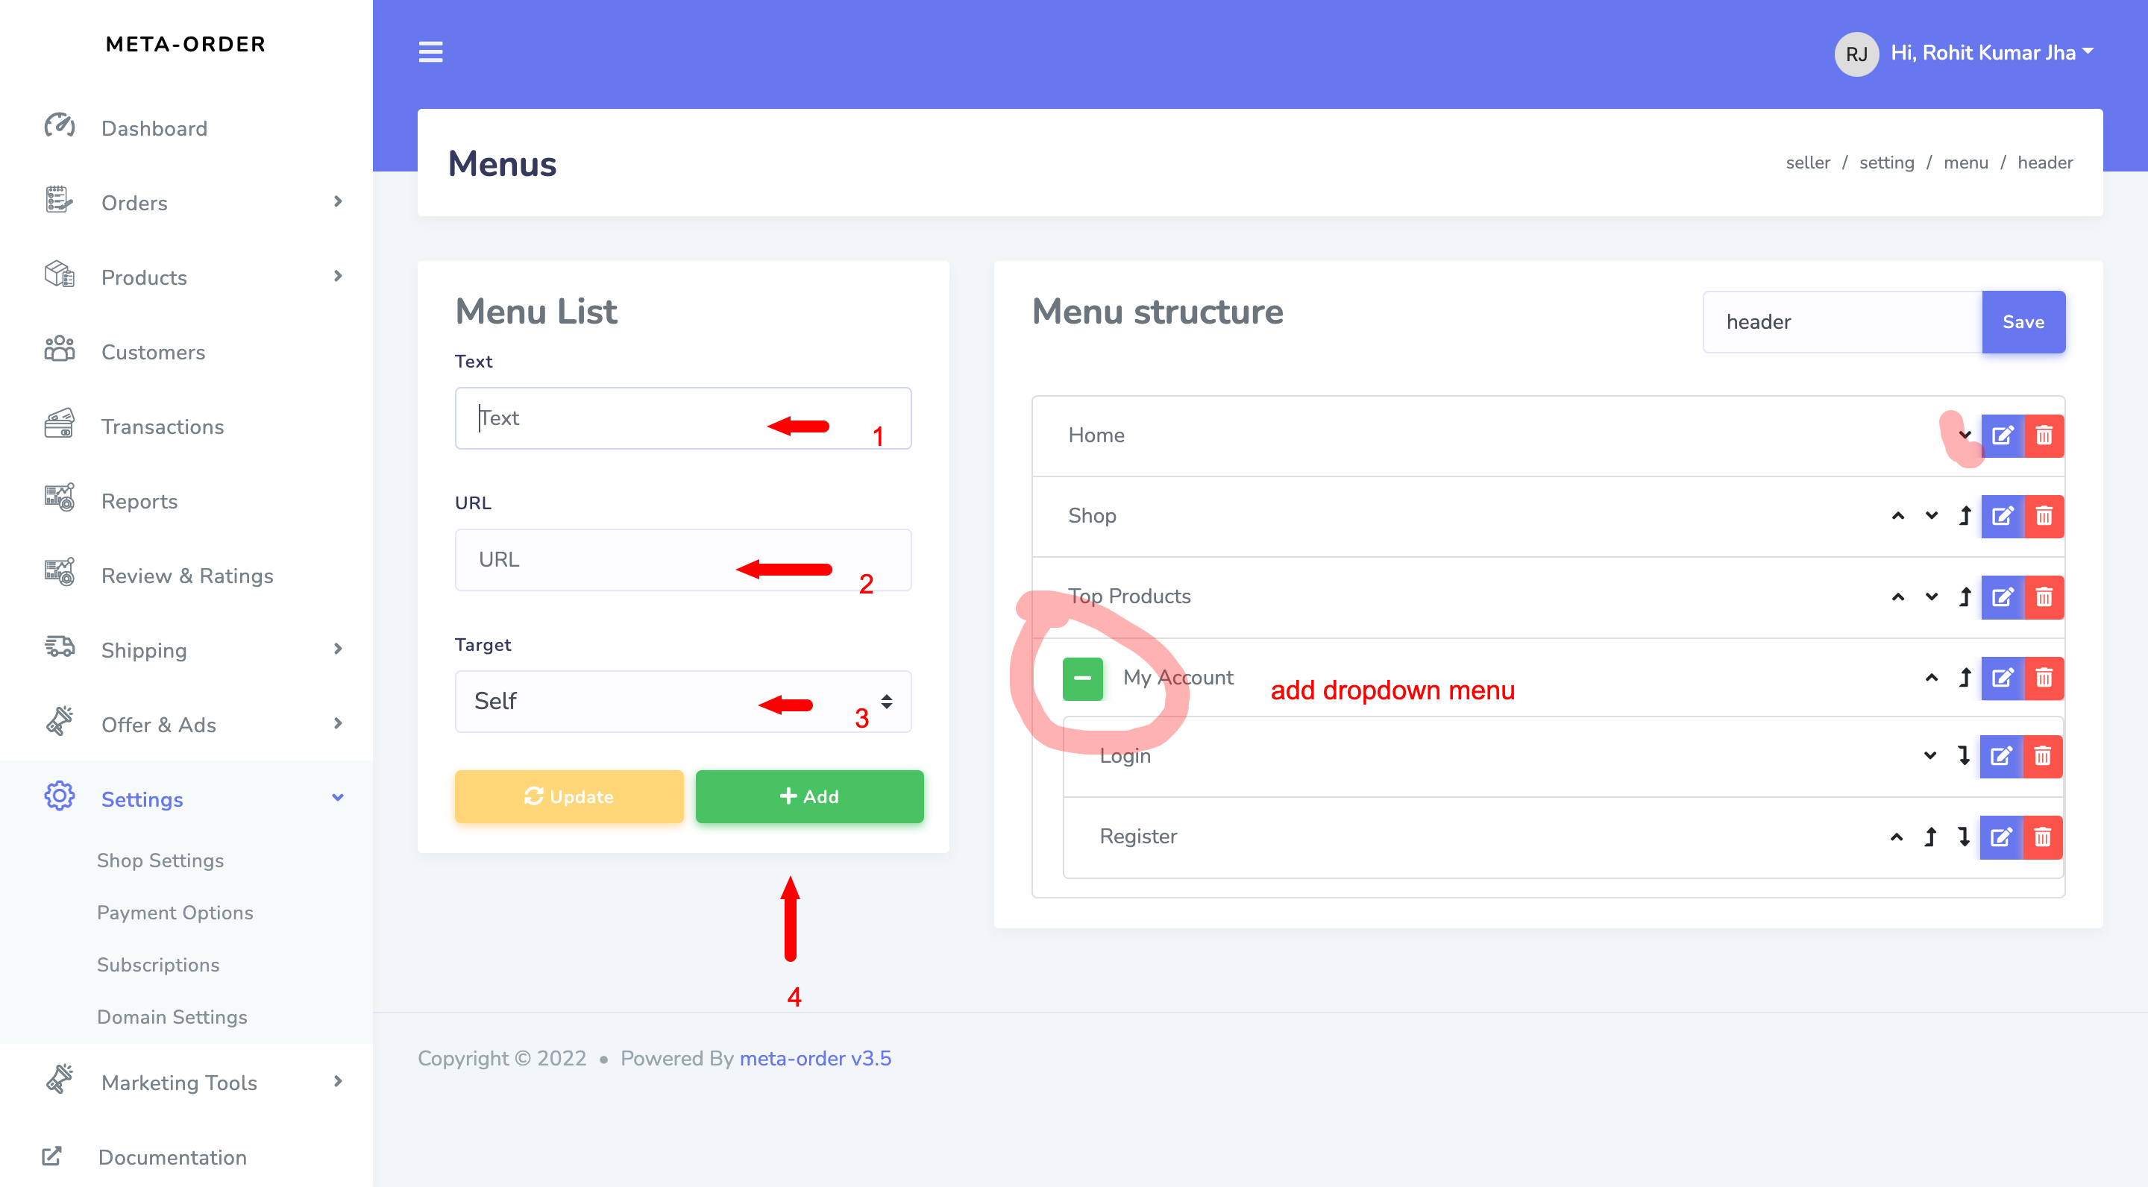Click the edit icon for Home
This screenshot has width=2148, height=1187.
[x=2002, y=435]
